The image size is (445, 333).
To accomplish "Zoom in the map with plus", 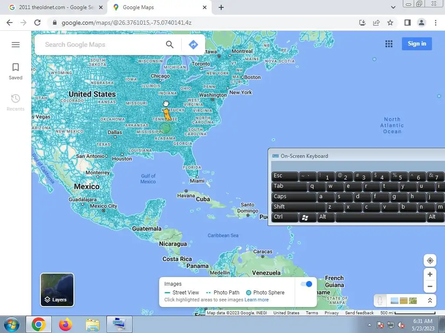I will pyautogui.click(x=430, y=274).
